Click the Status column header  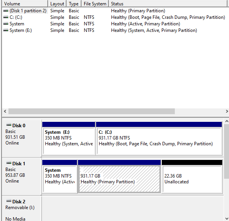point(168,4)
